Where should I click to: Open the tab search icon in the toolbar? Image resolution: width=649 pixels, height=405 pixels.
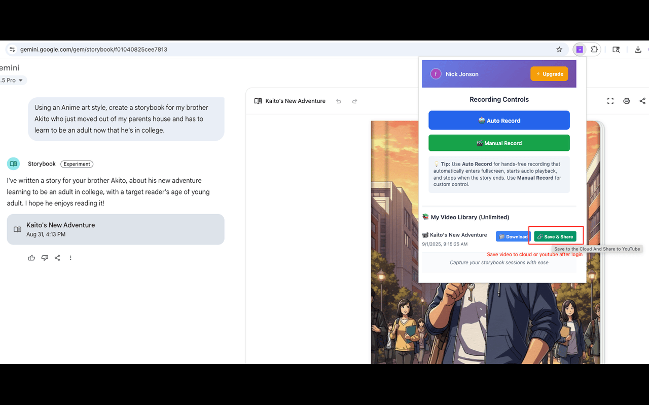pyautogui.click(x=616, y=50)
